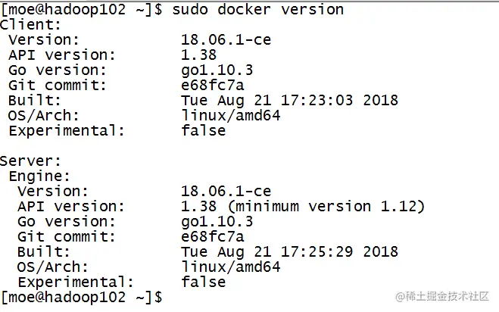
Task: Click the Client Go version go1.10.3
Action: pyautogui.click(x=217, y=70)
